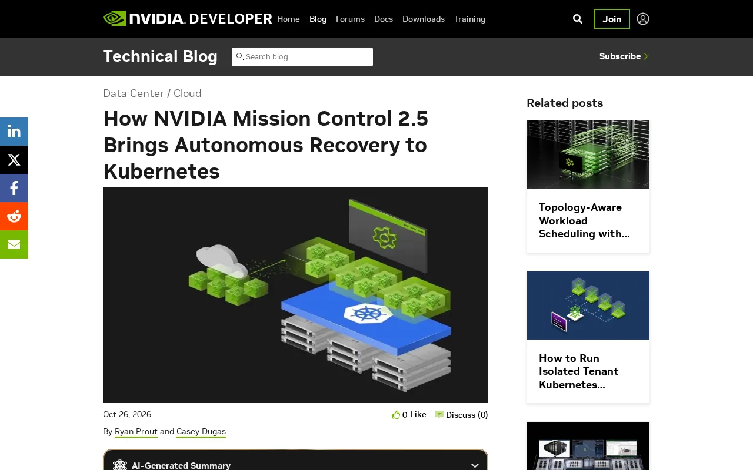The height and width of the screenshot is (470, 753).
Task: Share the article by email
Action: pos(14,244)
